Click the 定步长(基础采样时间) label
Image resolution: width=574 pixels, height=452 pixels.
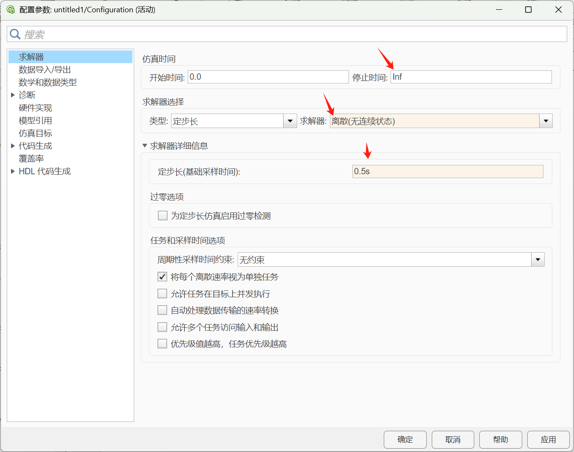point(199,172)
